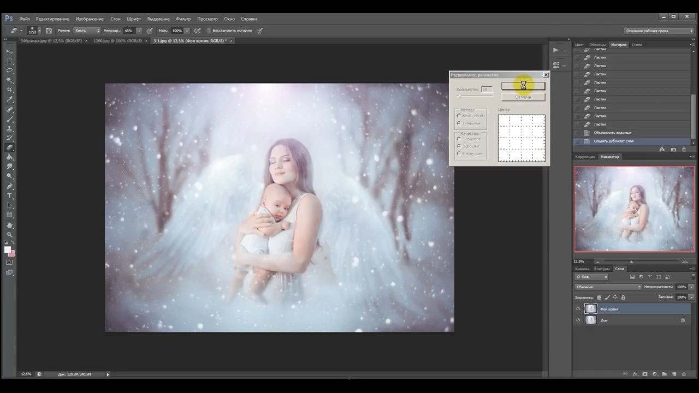This screenshot has width=699, height=393.
Task: Create a new layer group
Action: click(665, 374)
